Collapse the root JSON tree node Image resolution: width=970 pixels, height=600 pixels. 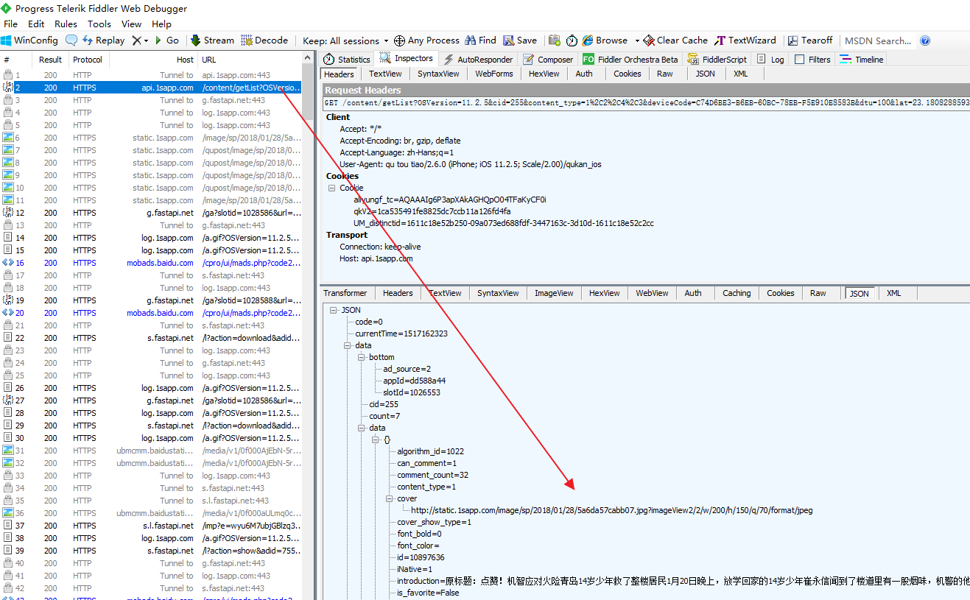pos(334,310)
